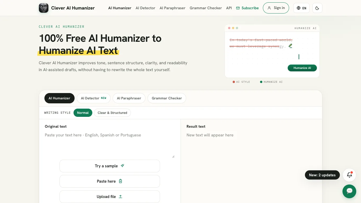
Task: Open the notifications bell icon
Action: tap(349, 175)
